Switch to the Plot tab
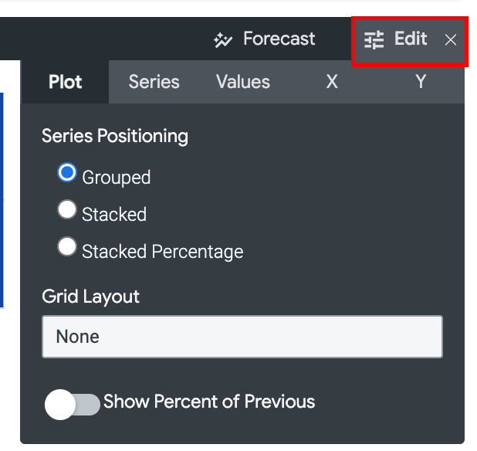Image resolution: width=477 pixels, height=451 pixels. click(65, 82)
